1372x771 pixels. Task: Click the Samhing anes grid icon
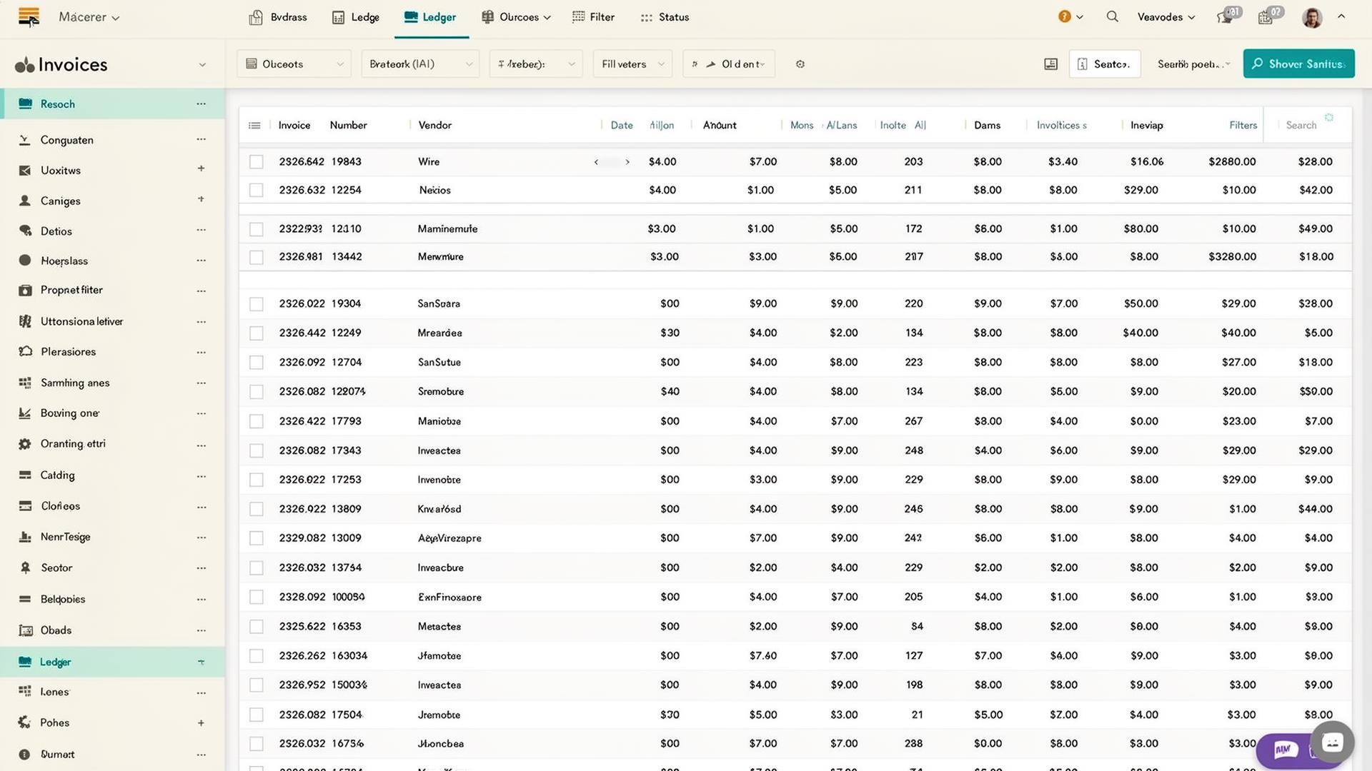pos(25,383)
